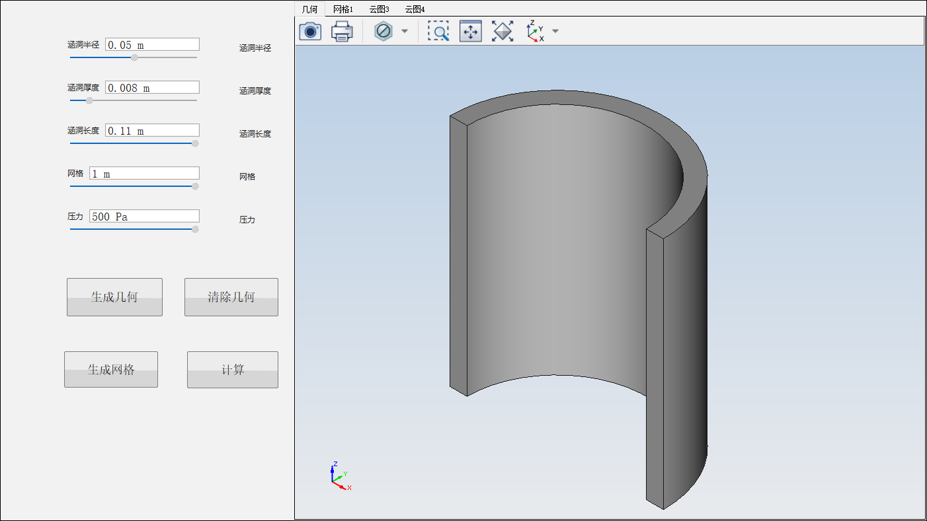Click the coordinate axis triad in viewport
The image size is (927, 521).
click(x=340, y=476)
